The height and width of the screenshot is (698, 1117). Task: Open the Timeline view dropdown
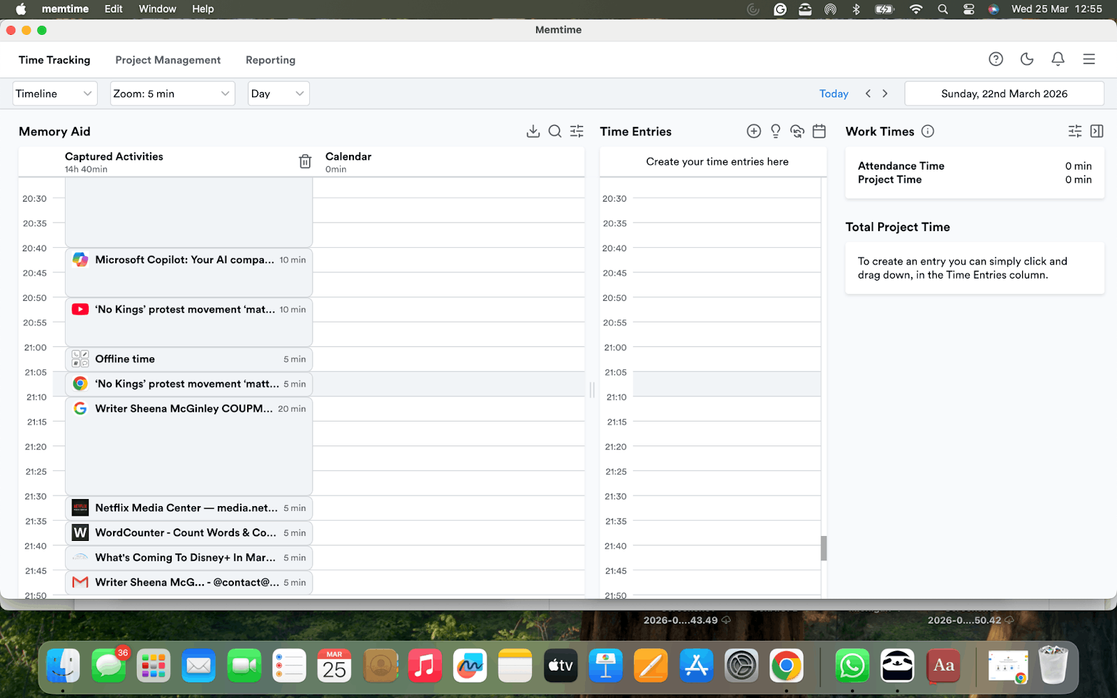pos(54,93)
